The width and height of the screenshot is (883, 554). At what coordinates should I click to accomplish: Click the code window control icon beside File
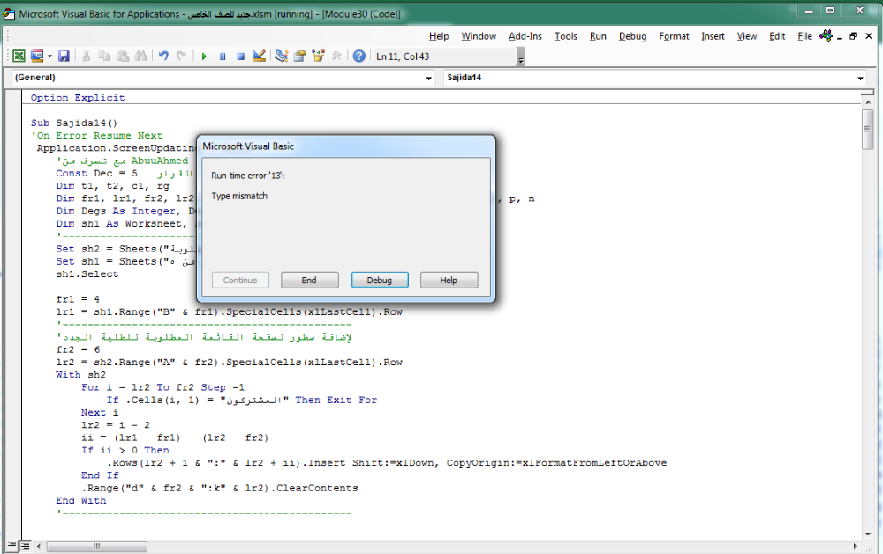point(826,36)
